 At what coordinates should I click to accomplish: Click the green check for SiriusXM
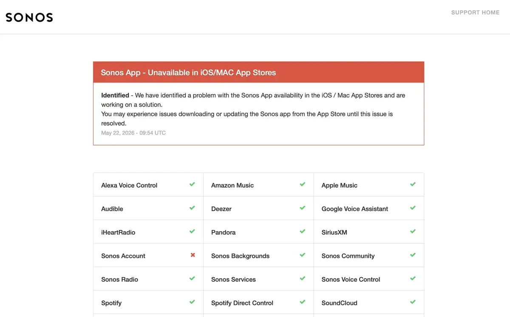tap(413, 232)
